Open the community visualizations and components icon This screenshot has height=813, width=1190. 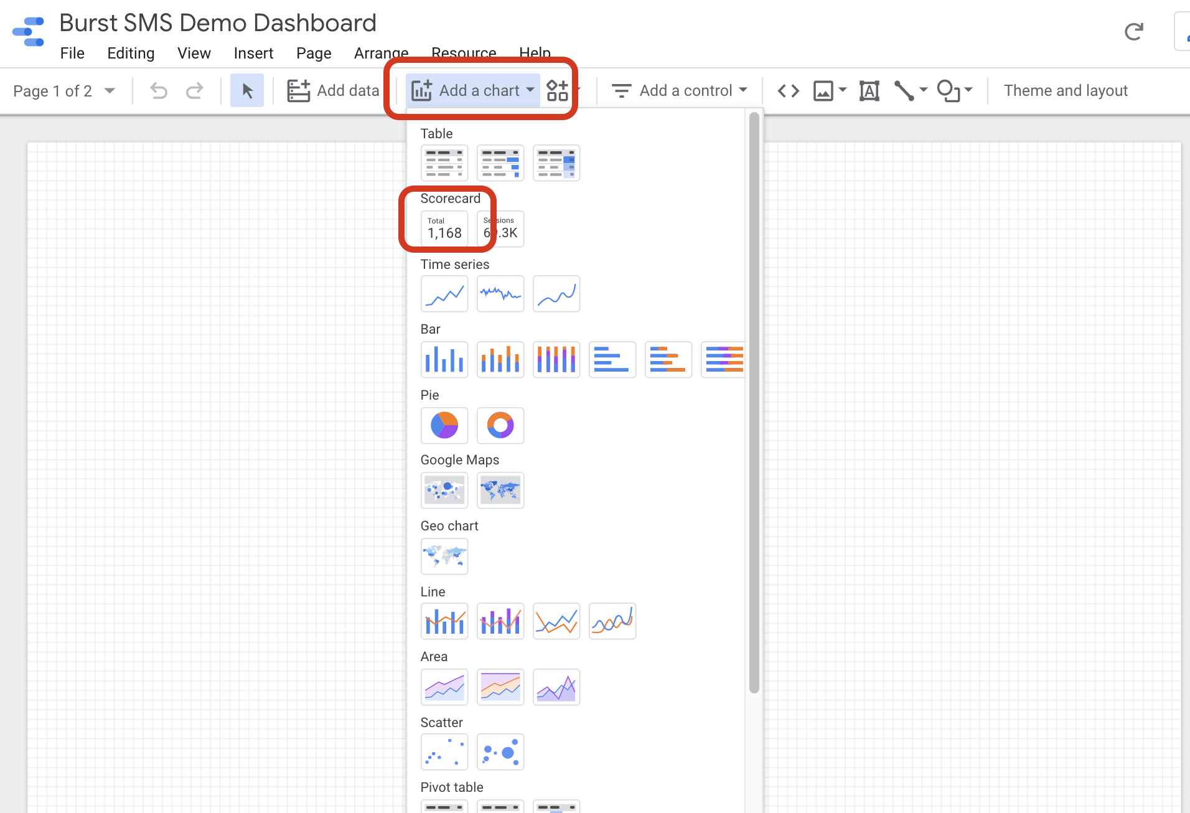coord(558,91)
